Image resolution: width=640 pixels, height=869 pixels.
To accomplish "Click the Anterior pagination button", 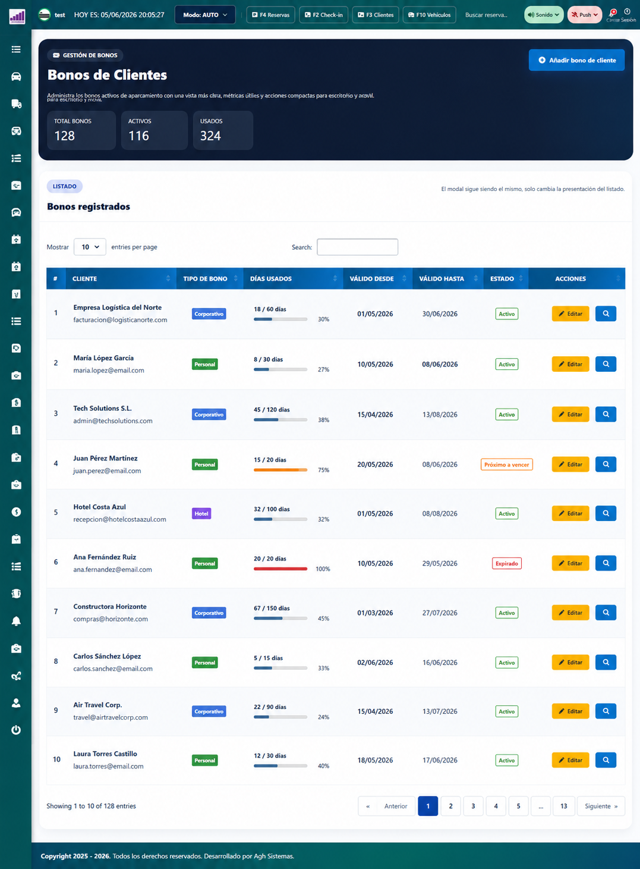I will pos(396,806).
